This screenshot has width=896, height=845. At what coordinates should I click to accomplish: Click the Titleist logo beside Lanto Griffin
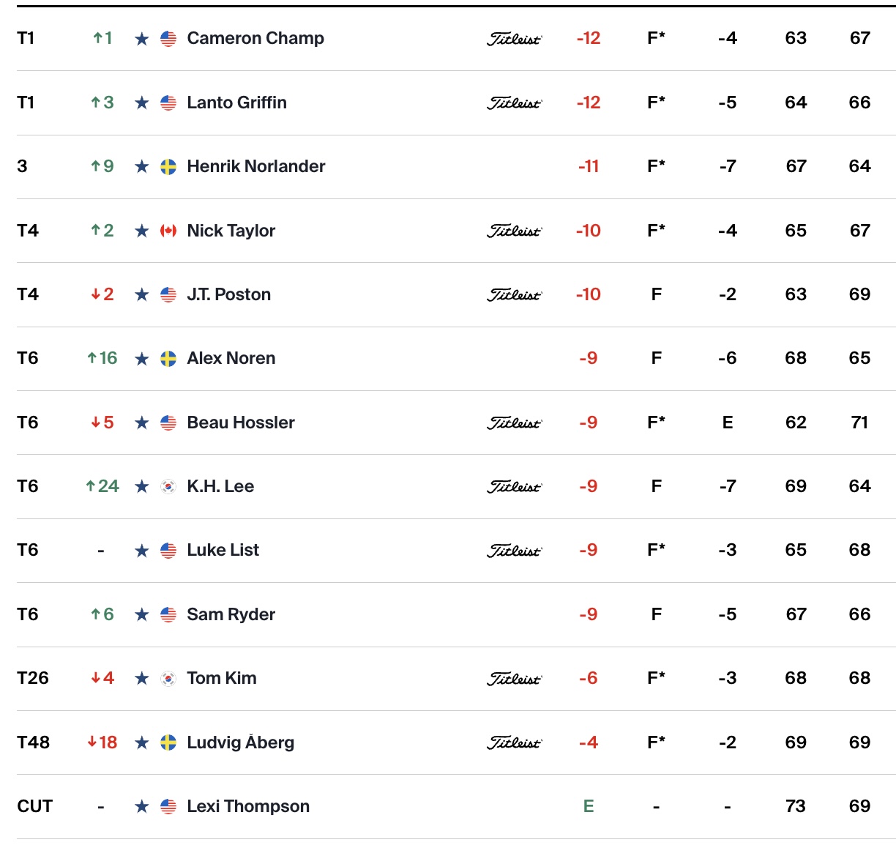pyautogui.click(x=515, y=103)
